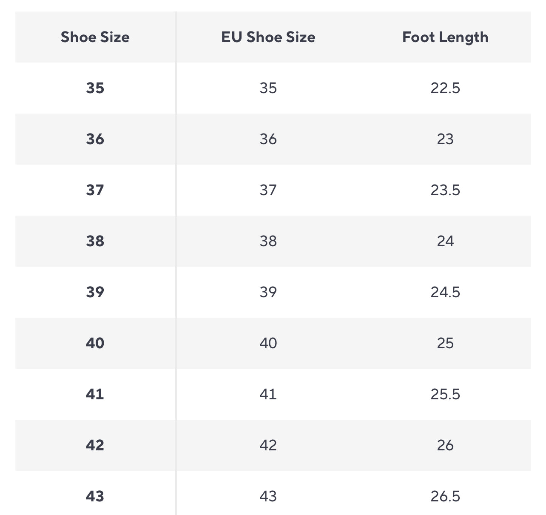546x515 pixels.
Task: Click foot length value 24.5
Action: pos(445,292)
